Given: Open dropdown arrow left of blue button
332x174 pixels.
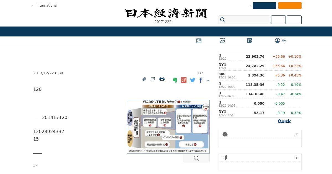Looking at the screenshot, I should (251, 5).
